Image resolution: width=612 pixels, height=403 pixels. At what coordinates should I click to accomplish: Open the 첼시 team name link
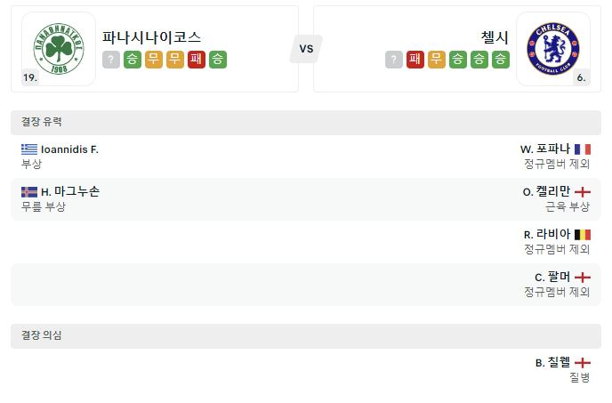coord(495,37)
